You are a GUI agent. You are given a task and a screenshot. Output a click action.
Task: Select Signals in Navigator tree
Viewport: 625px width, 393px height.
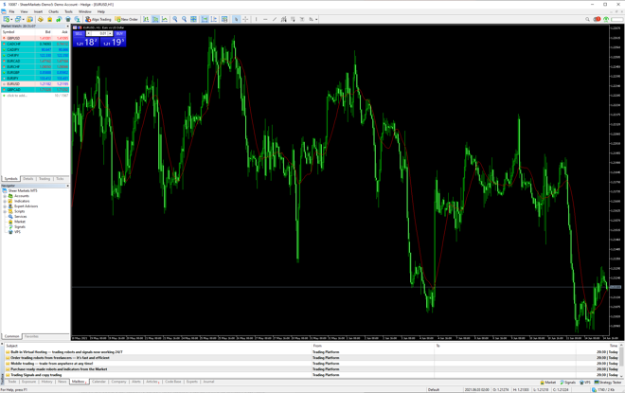click(x=20, y=226)
